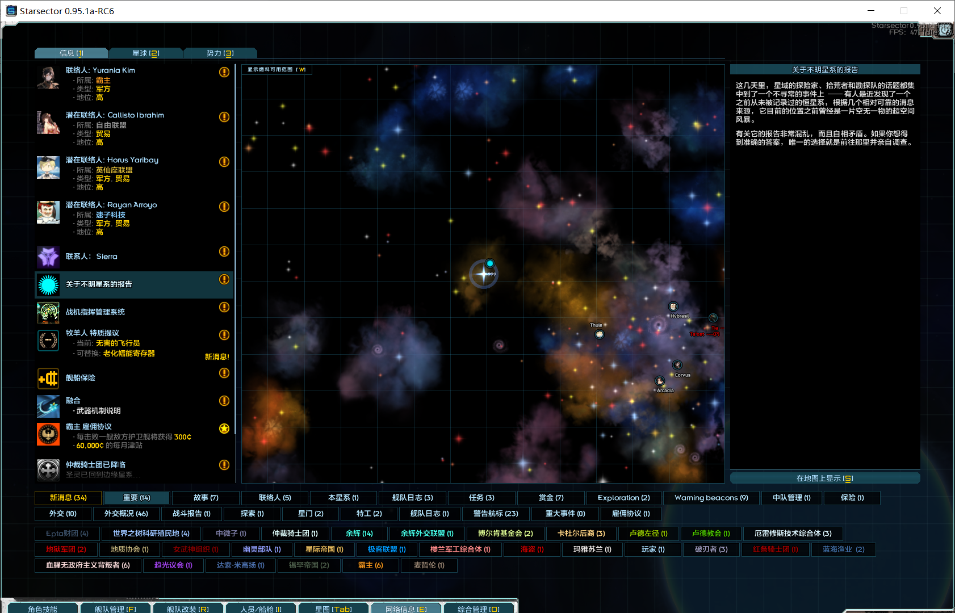Open fighter command management system icon
The height and width of the screenshot is (613, 955).
click(48, 312)
